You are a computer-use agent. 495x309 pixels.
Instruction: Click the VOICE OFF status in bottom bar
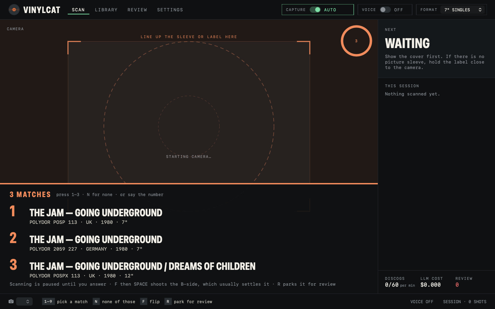point(422,302)
